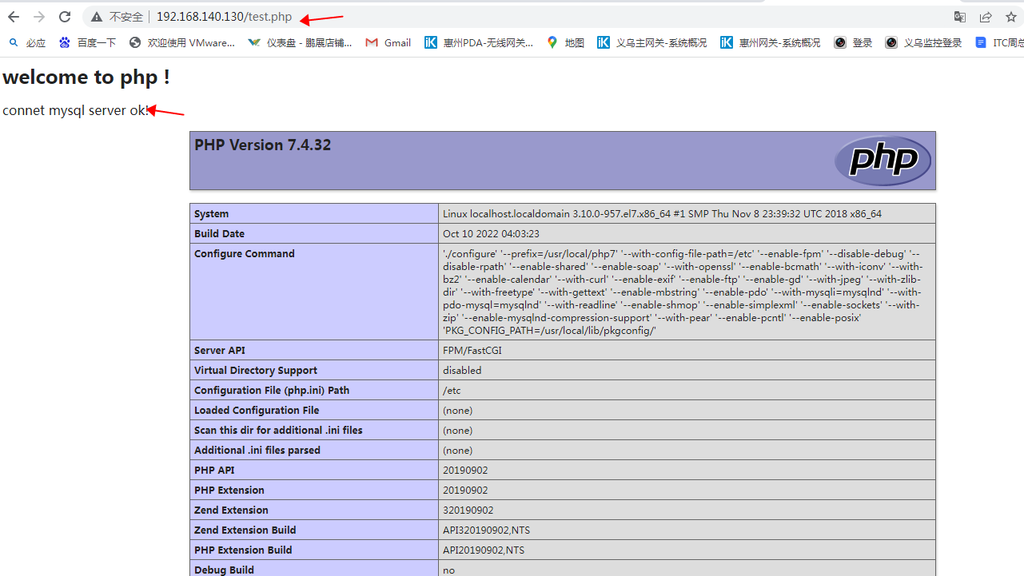Open the 义乌主网关-系统概况 bookmark

pyautogui.click(x=652, y=42)
